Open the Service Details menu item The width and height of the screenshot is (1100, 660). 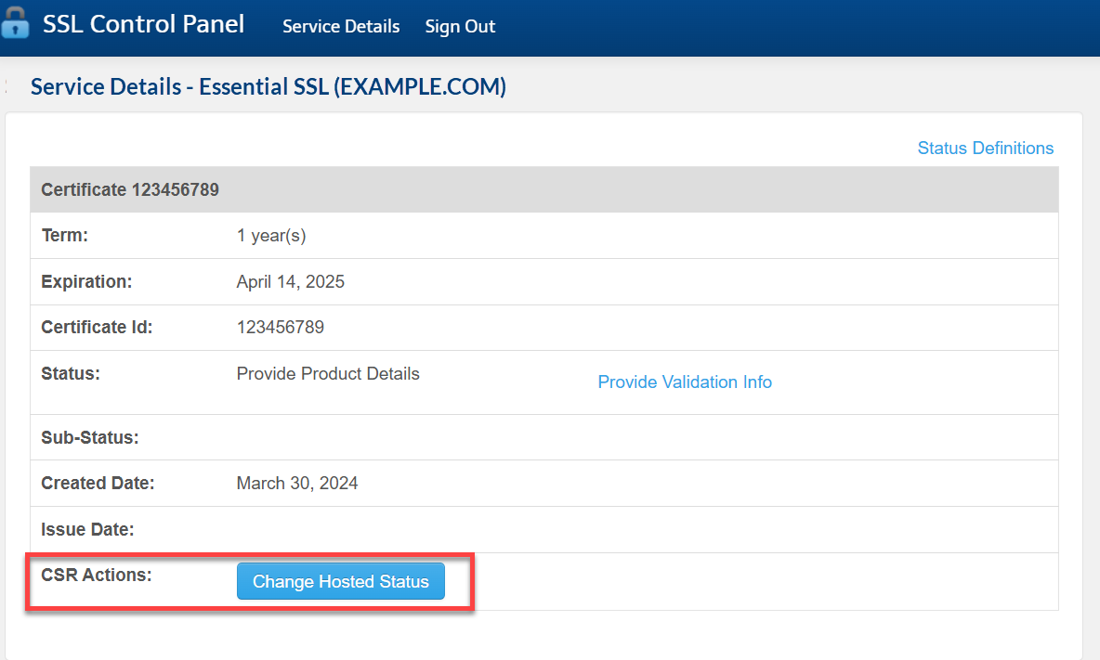pyautogui.click(x=341, y=27)
